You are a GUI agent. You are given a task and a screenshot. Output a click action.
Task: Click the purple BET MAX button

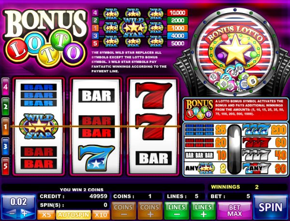[x=234, y=211]
